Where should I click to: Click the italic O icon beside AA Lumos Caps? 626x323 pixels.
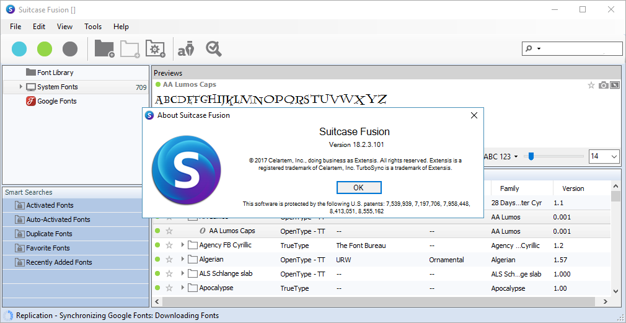pos(203,231)
